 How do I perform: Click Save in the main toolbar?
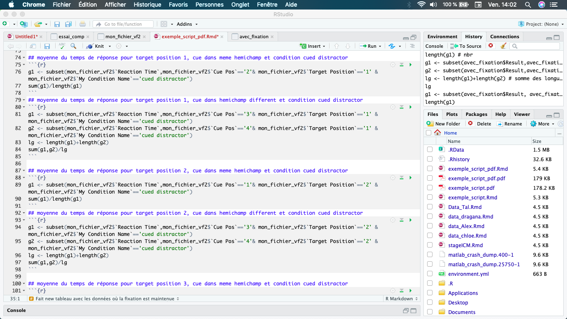pyautogui.click(x=57, y=24)
